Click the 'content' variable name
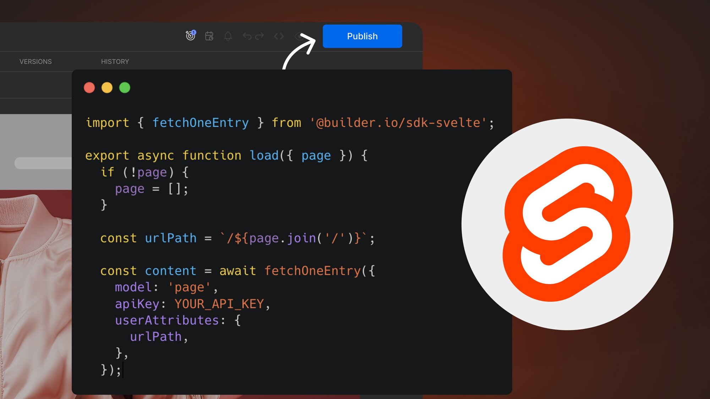710x399 pixels. click(170, 271)
